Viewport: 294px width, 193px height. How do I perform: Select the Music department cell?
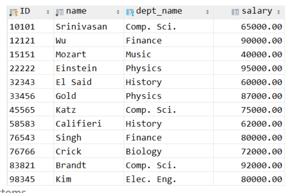click(169, 54)
